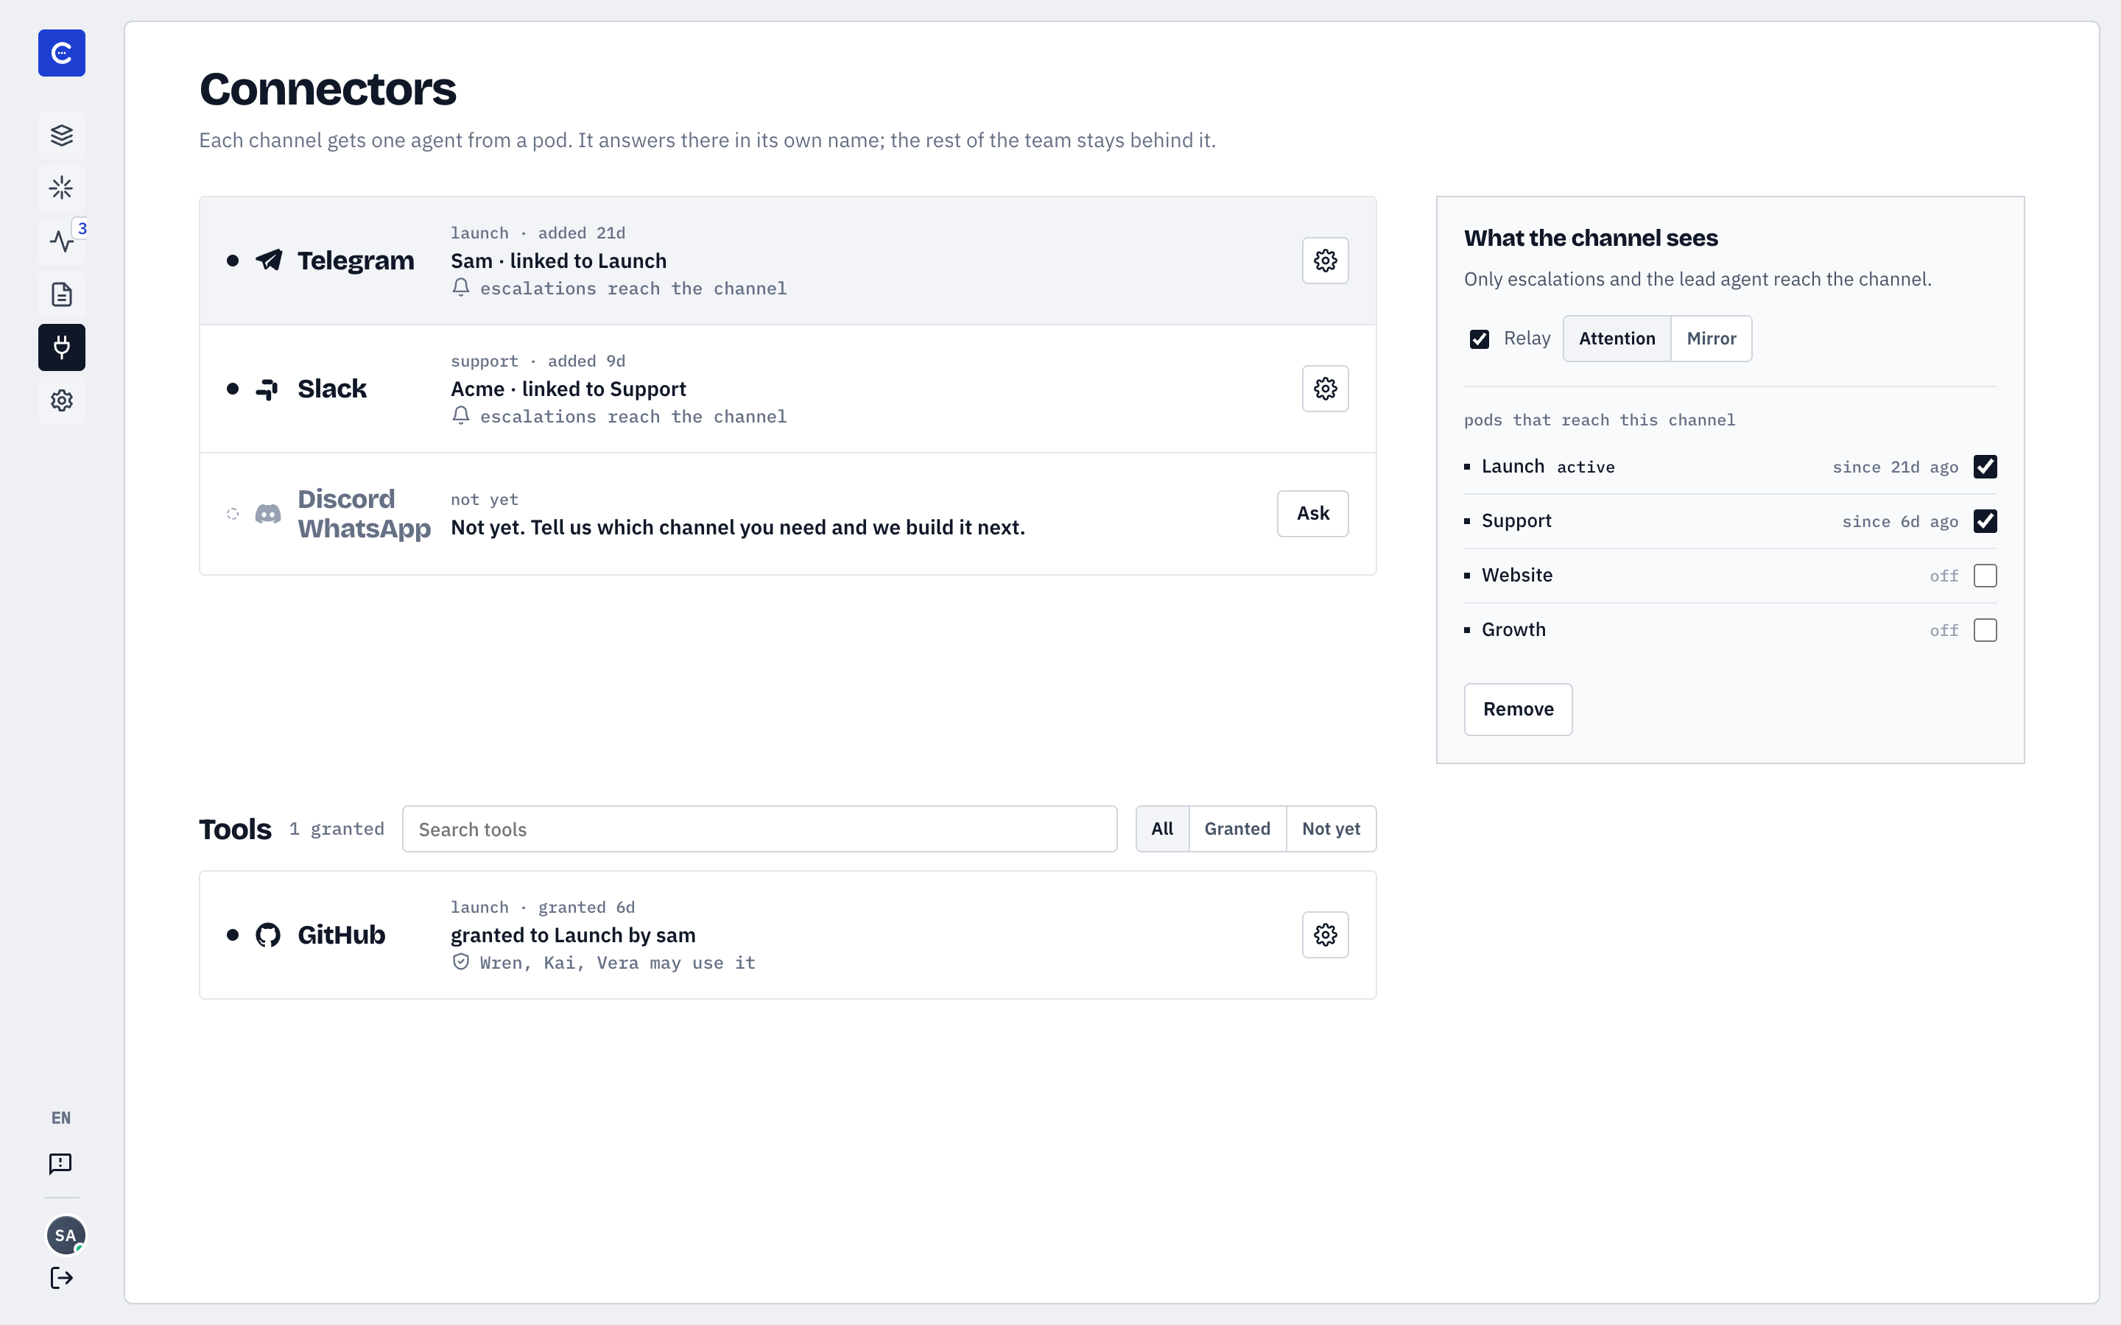2121x1325 pixels.
Task: Open Telegram connector settings gear
Action: (1325, 261)
